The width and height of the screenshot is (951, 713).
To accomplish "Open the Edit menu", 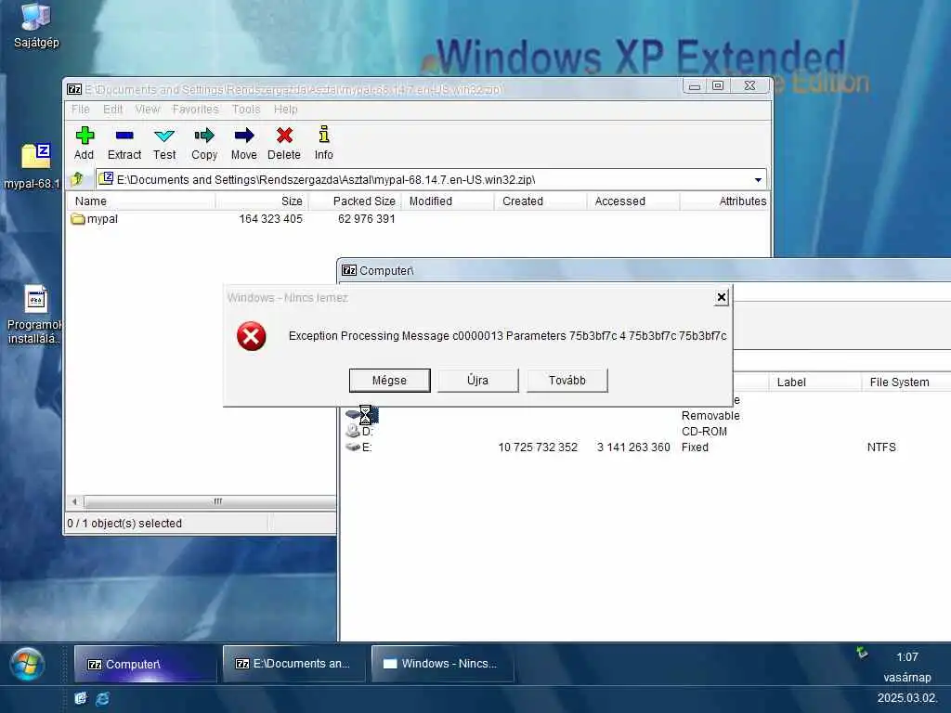I will click(112, 110).
